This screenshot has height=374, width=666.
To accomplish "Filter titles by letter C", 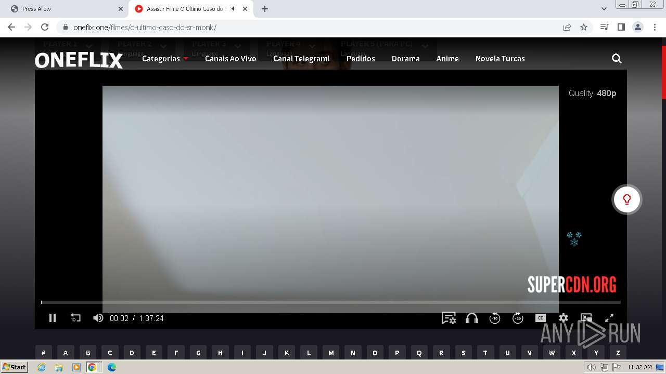I will tap(110, 353).
